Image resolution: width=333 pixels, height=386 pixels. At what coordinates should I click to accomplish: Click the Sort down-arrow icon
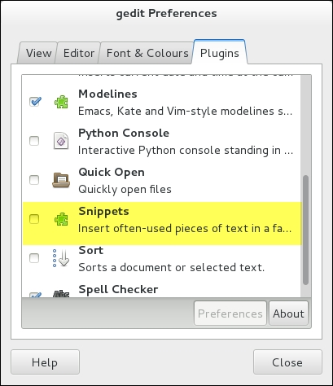[x=61, y=258]
